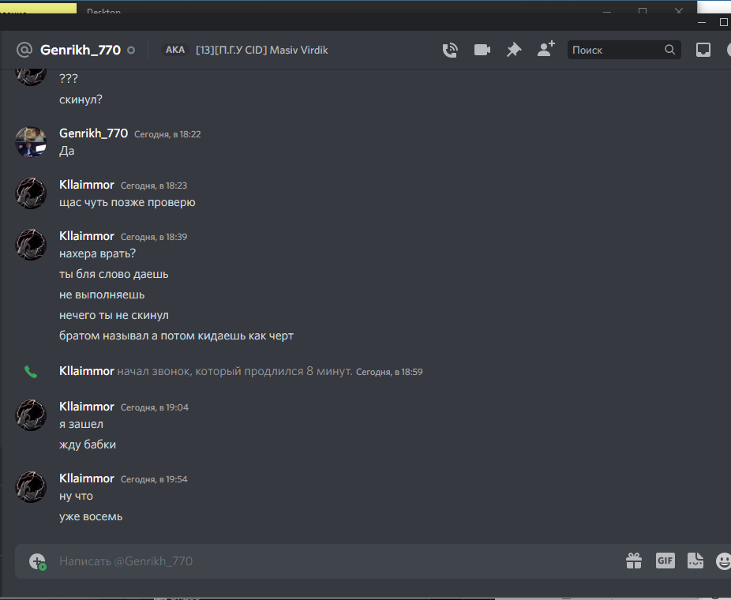The width and height of the screenshot is (731, 600).
Task: Click Genrikh_770 username above the message Да
Action: 93,133
